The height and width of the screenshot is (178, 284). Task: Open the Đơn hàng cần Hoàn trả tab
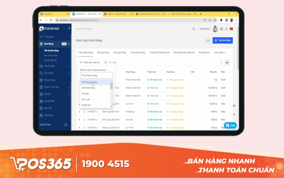[x=184, y=52]
